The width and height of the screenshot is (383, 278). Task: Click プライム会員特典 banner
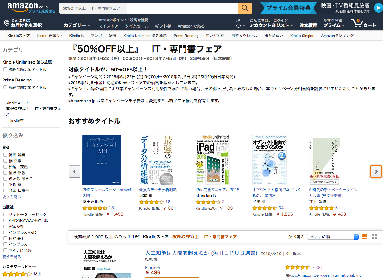coord(288,8)
